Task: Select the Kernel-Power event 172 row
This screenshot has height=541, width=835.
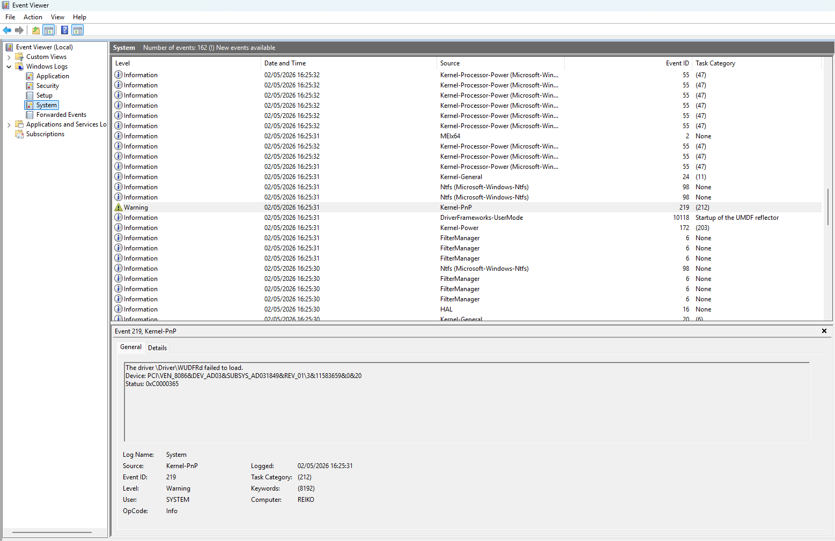Action: point(467,228)
